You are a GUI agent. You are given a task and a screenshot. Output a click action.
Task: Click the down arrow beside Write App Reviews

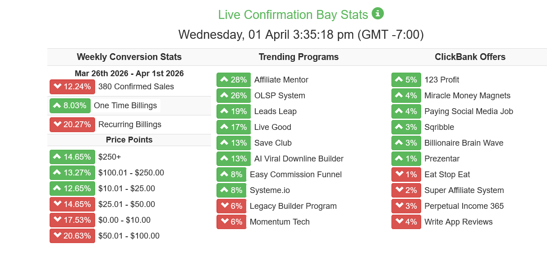click(399, 222)
